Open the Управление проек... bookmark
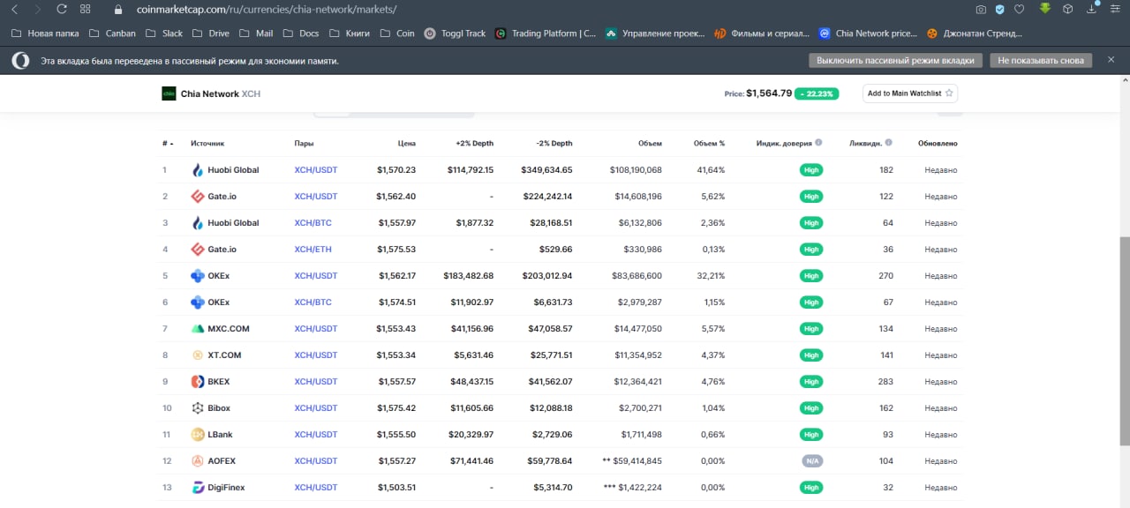 [x=655, y=34]
